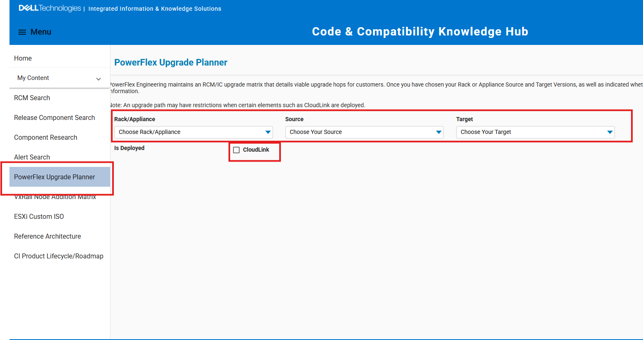The height and width of the screenshot is (340, 643).
Task: Open Release Component Search page
Action: click(x=54, y=118)
